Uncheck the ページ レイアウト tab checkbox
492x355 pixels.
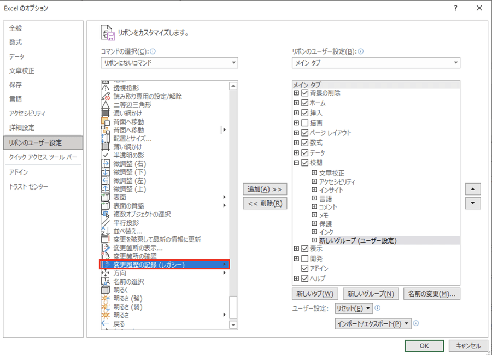tap(304, 133)
